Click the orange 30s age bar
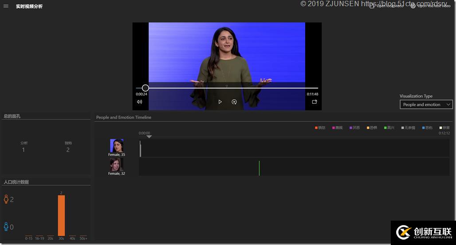Viewport: 456px width, 245px height. 61,215
